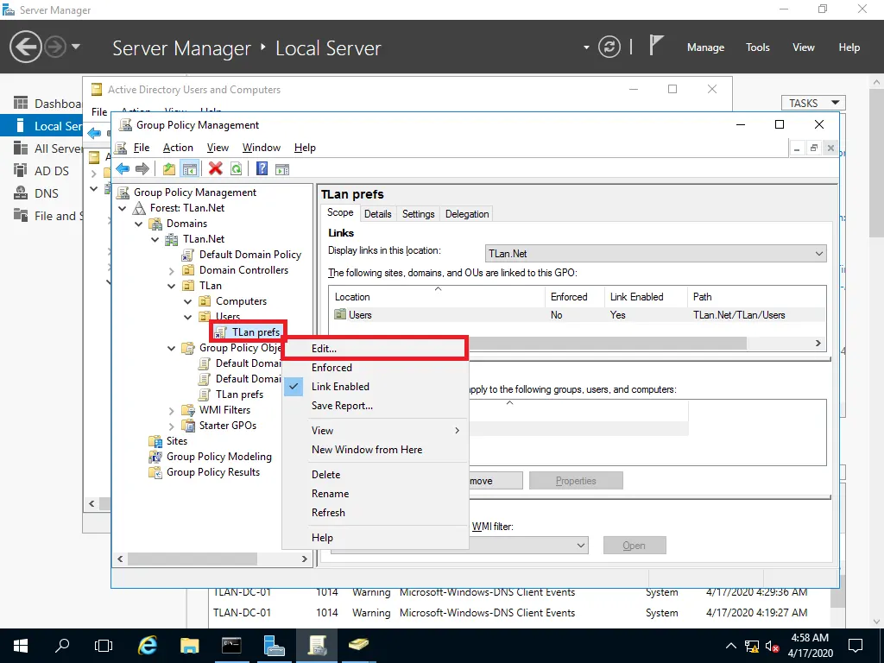Click the tree pane horizontal scrollbar
This screenshot has height=663, width=884.
[x=193, y=559]
